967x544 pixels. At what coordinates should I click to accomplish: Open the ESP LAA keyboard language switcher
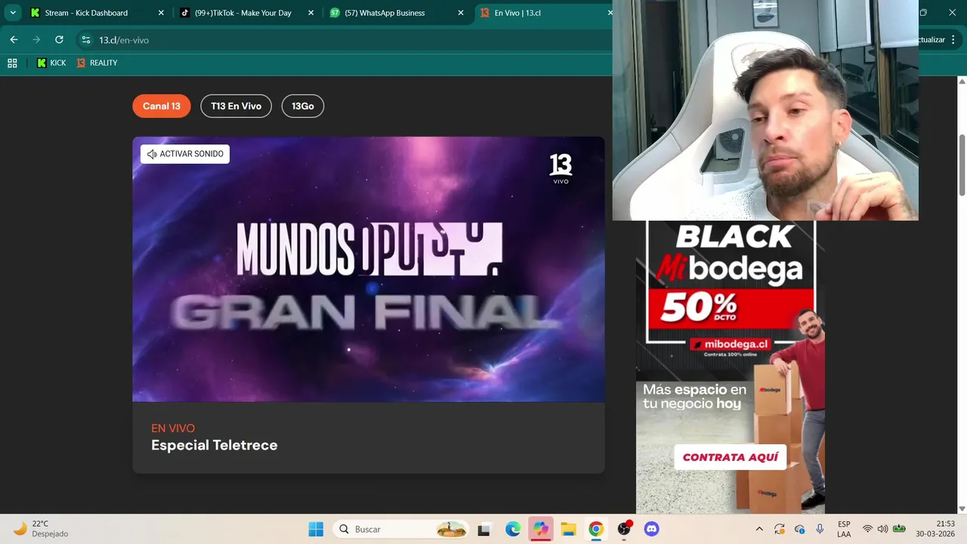tap(844, 529)
